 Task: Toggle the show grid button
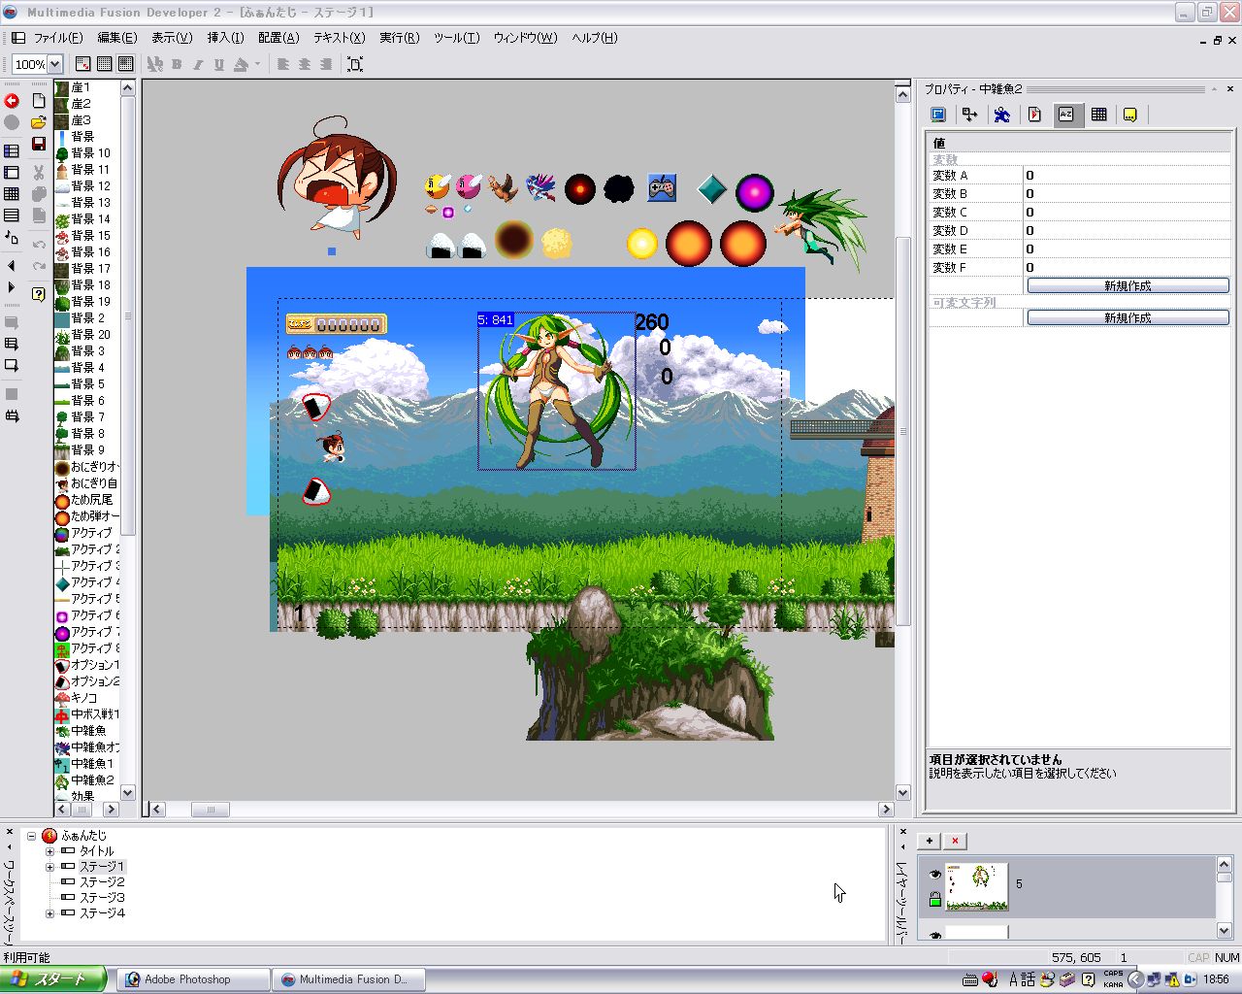(105, 64)
